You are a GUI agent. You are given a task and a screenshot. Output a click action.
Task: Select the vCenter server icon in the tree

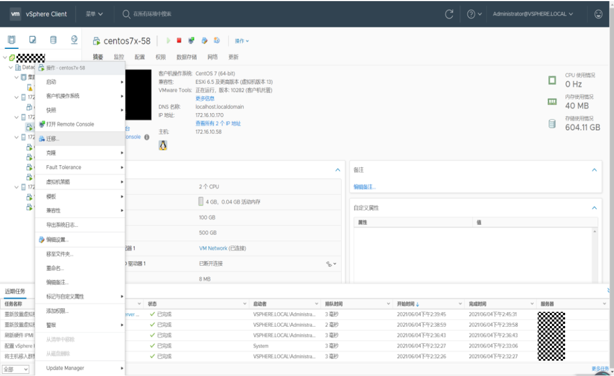pos(12,58)
